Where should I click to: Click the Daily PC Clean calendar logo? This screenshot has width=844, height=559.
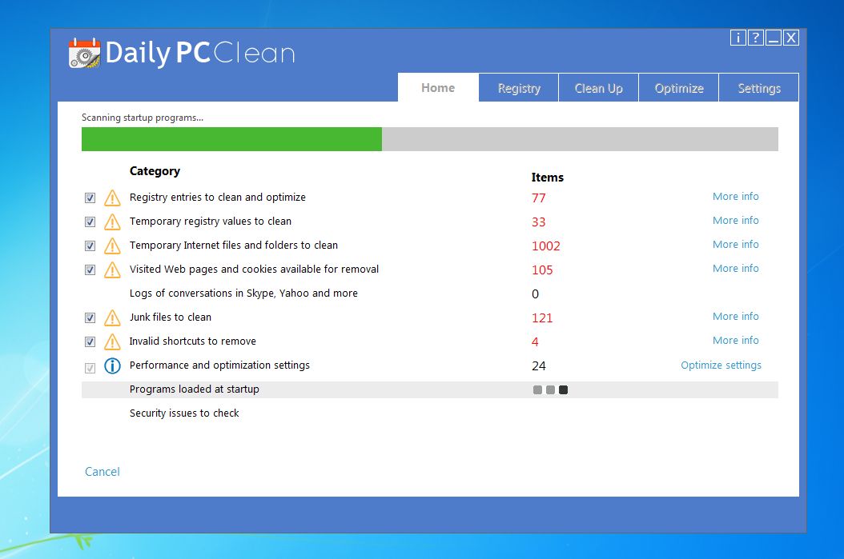point(85,54)
